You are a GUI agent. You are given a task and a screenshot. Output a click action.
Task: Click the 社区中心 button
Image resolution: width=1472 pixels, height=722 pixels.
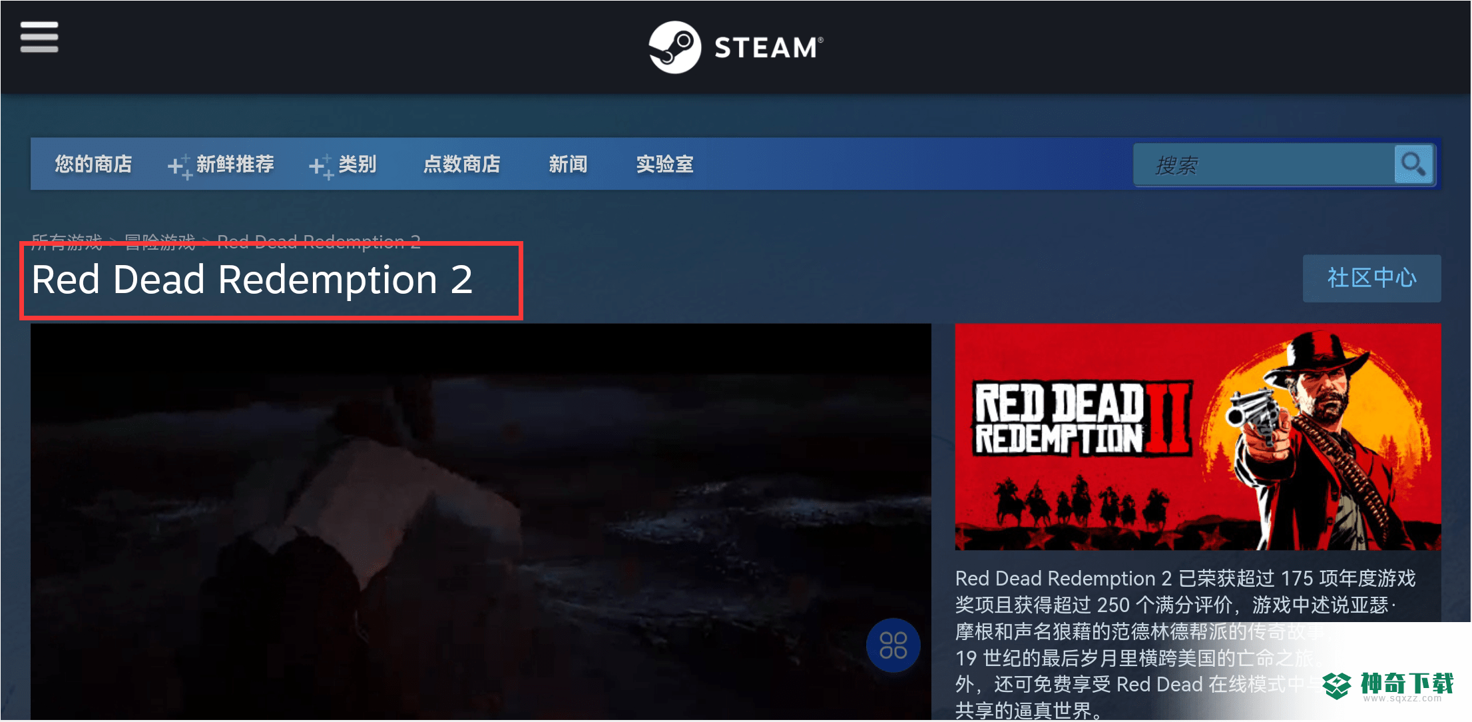click(1372, 278)
